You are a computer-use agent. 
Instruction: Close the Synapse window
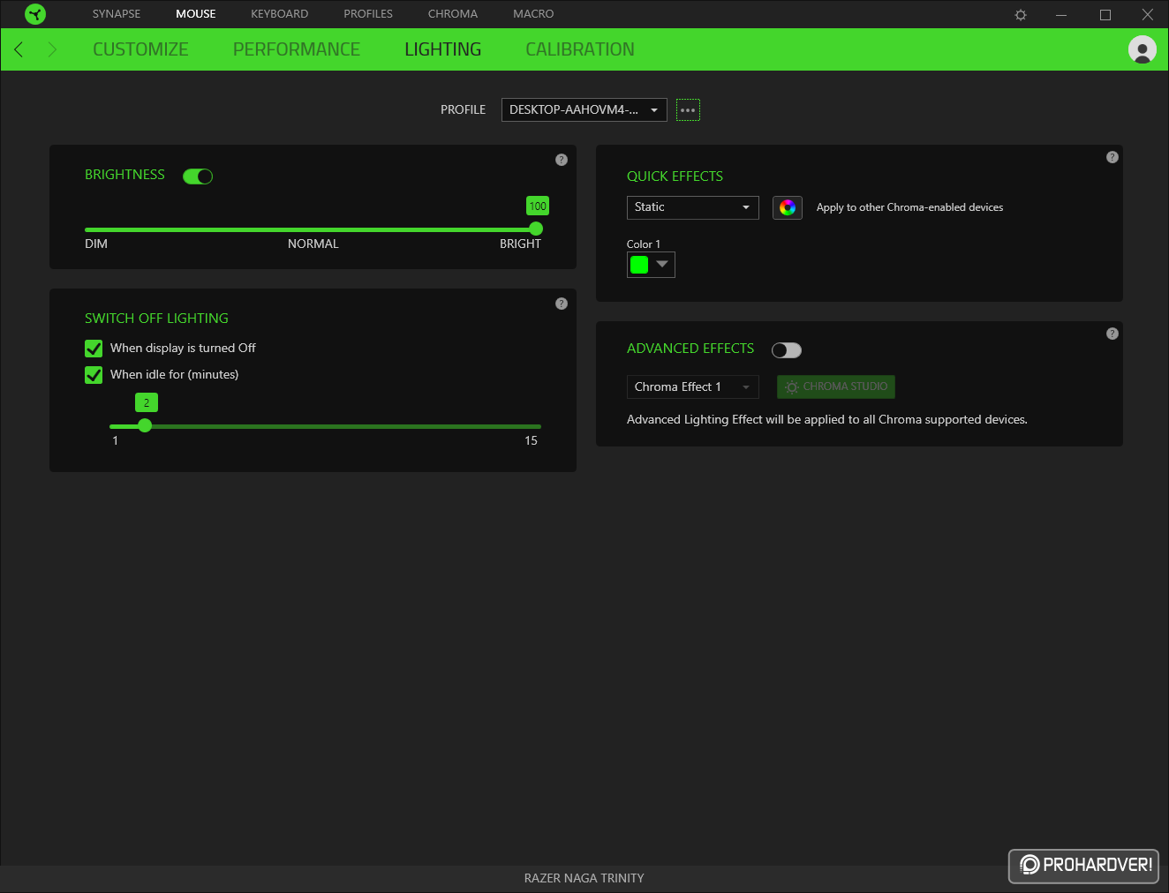[1148, 15]
